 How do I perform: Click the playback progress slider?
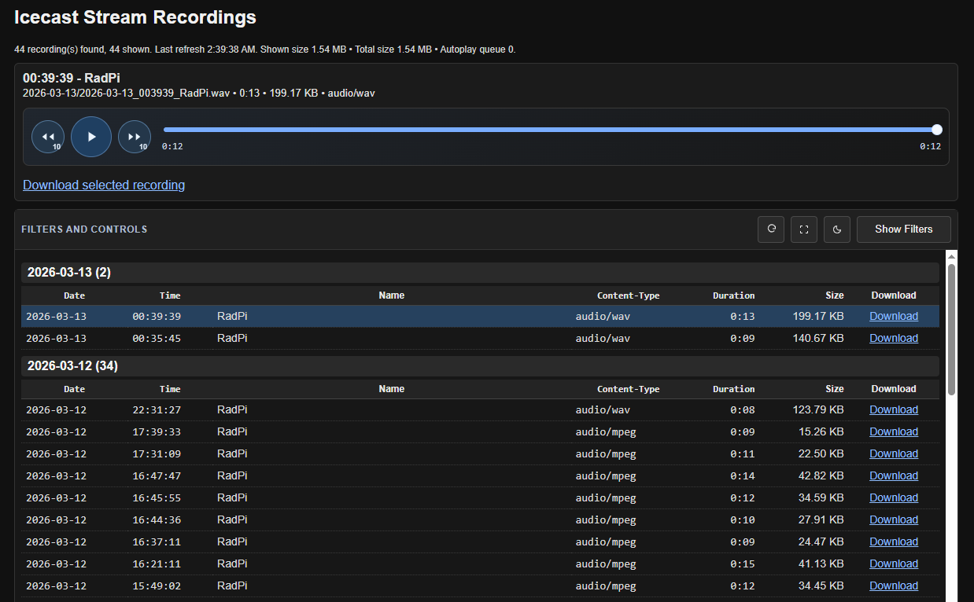point(549,130)
